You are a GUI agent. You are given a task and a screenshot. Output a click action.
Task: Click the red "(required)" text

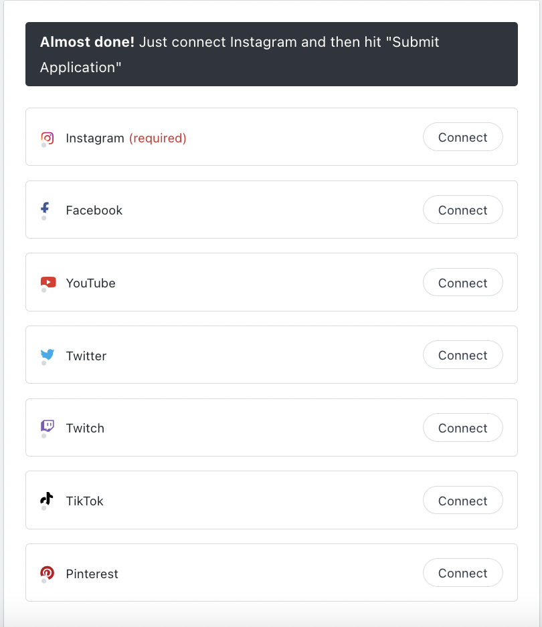click(157, 138)
